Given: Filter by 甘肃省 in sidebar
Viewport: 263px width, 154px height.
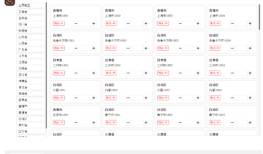Looking at the screenshot, I should click(31, 100).
